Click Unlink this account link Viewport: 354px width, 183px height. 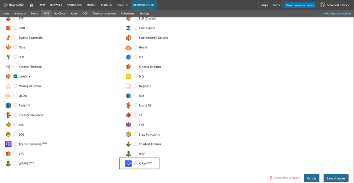(285, 178)
